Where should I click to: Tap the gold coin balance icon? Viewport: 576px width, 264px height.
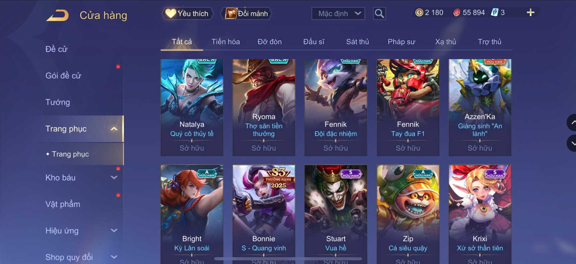coord(419,13)
